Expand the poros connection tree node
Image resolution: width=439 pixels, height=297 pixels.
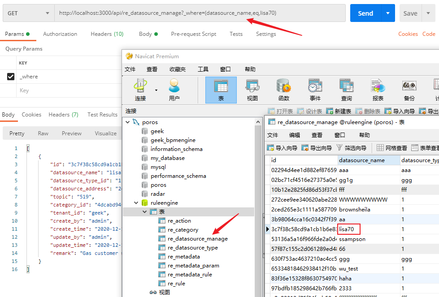(x=127, y=121)
